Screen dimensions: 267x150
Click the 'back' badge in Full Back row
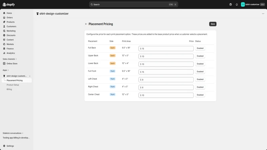112,48
